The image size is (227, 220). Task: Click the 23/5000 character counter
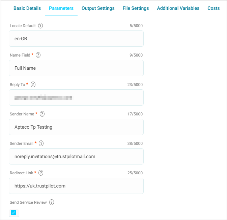coord(135,85)
